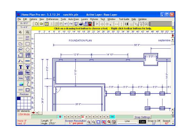Click the Redraw button
Screen dimensions: 191x137
coord(24,94)
